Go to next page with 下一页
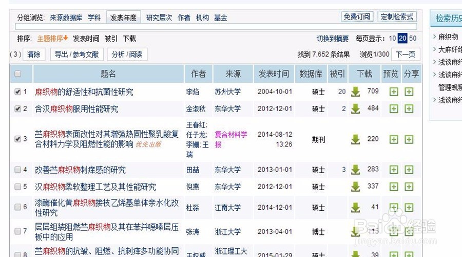Viewport: 462px width, 257px height. click(406, 54)
